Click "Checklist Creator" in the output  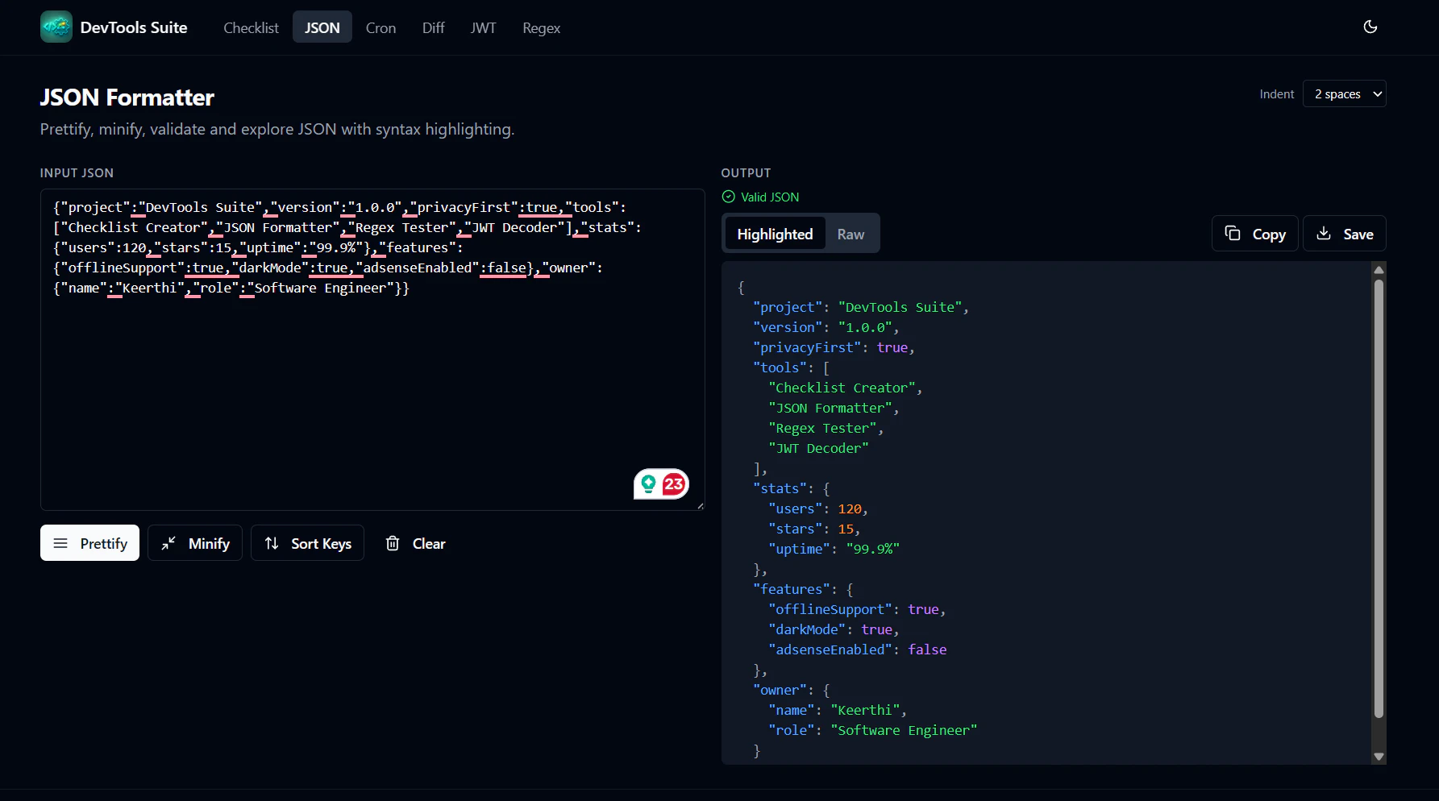(842, 388)
